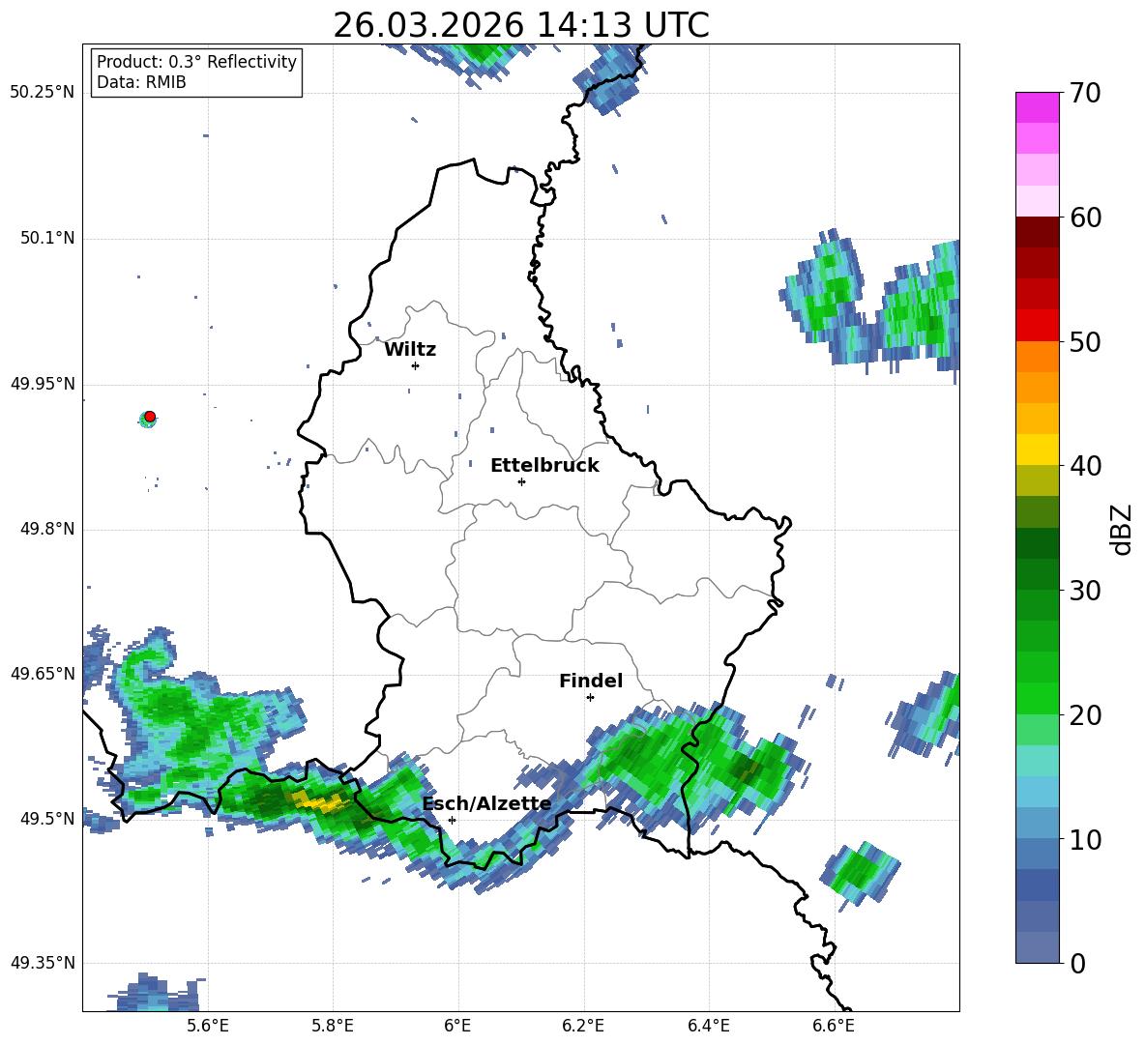Pick the yellow colorbar swatch near 40
The height and width of the screenshot is (1045, 1145).
click(x=1037, y=450)
